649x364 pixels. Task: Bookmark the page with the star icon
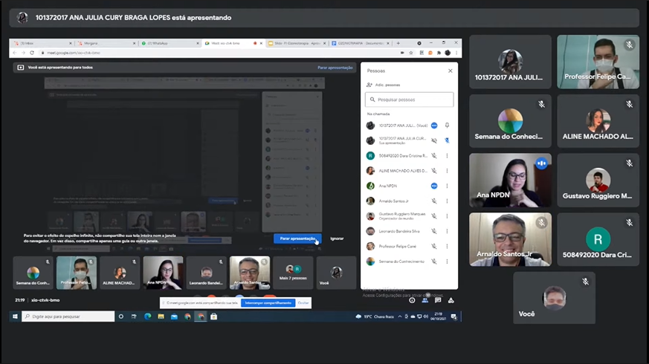(x=411, y=53)
